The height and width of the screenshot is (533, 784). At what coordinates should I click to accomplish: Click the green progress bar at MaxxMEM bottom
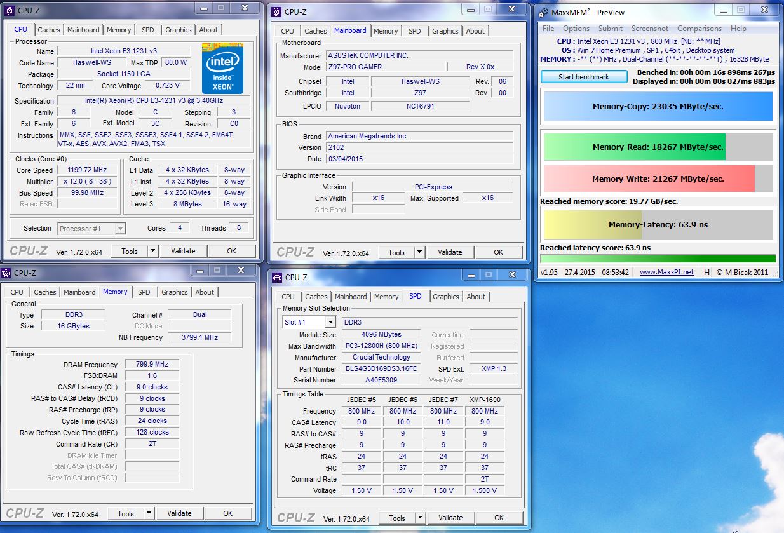(658, 259)
